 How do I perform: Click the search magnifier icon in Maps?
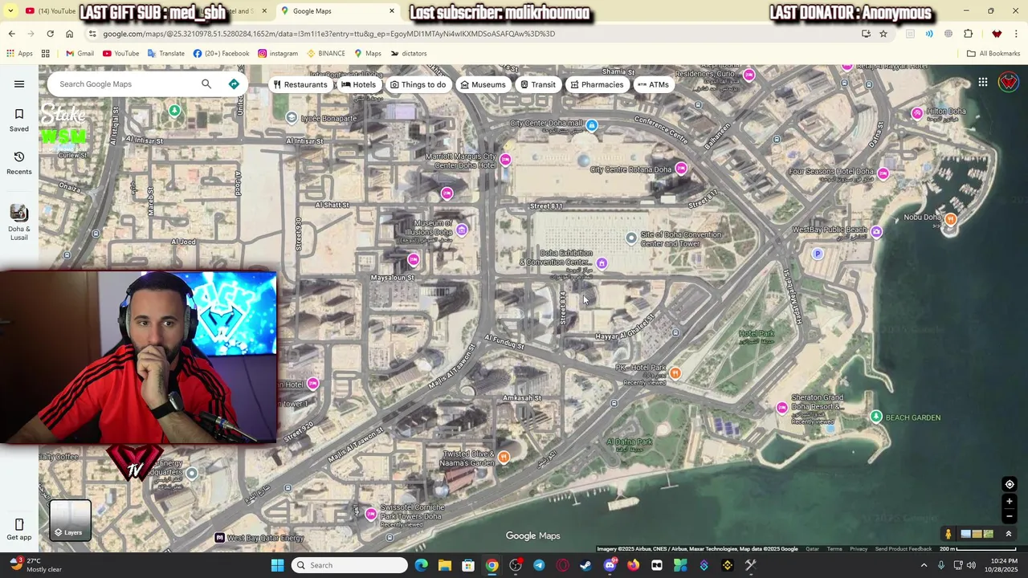206,84
